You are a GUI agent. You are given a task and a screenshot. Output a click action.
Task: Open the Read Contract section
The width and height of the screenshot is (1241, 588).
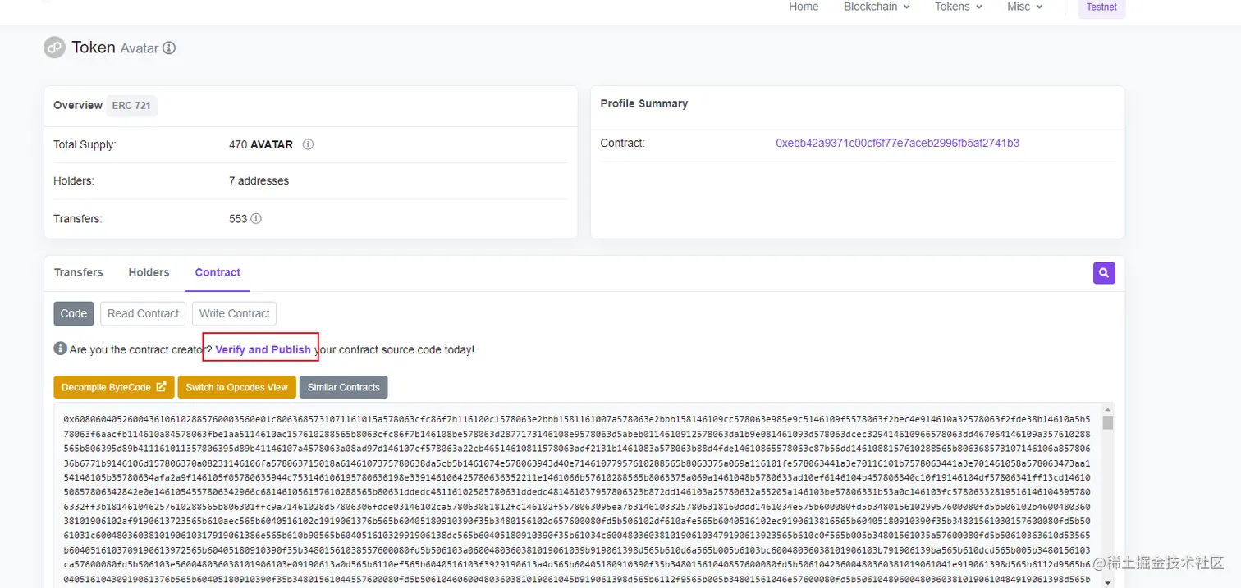143,313
